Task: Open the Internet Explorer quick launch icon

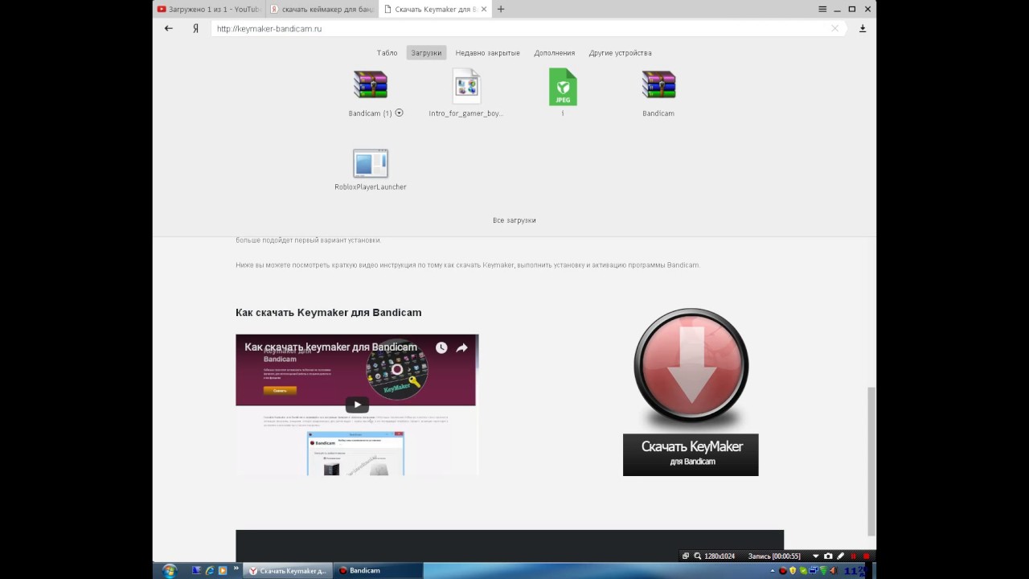Action: [210, 571]
